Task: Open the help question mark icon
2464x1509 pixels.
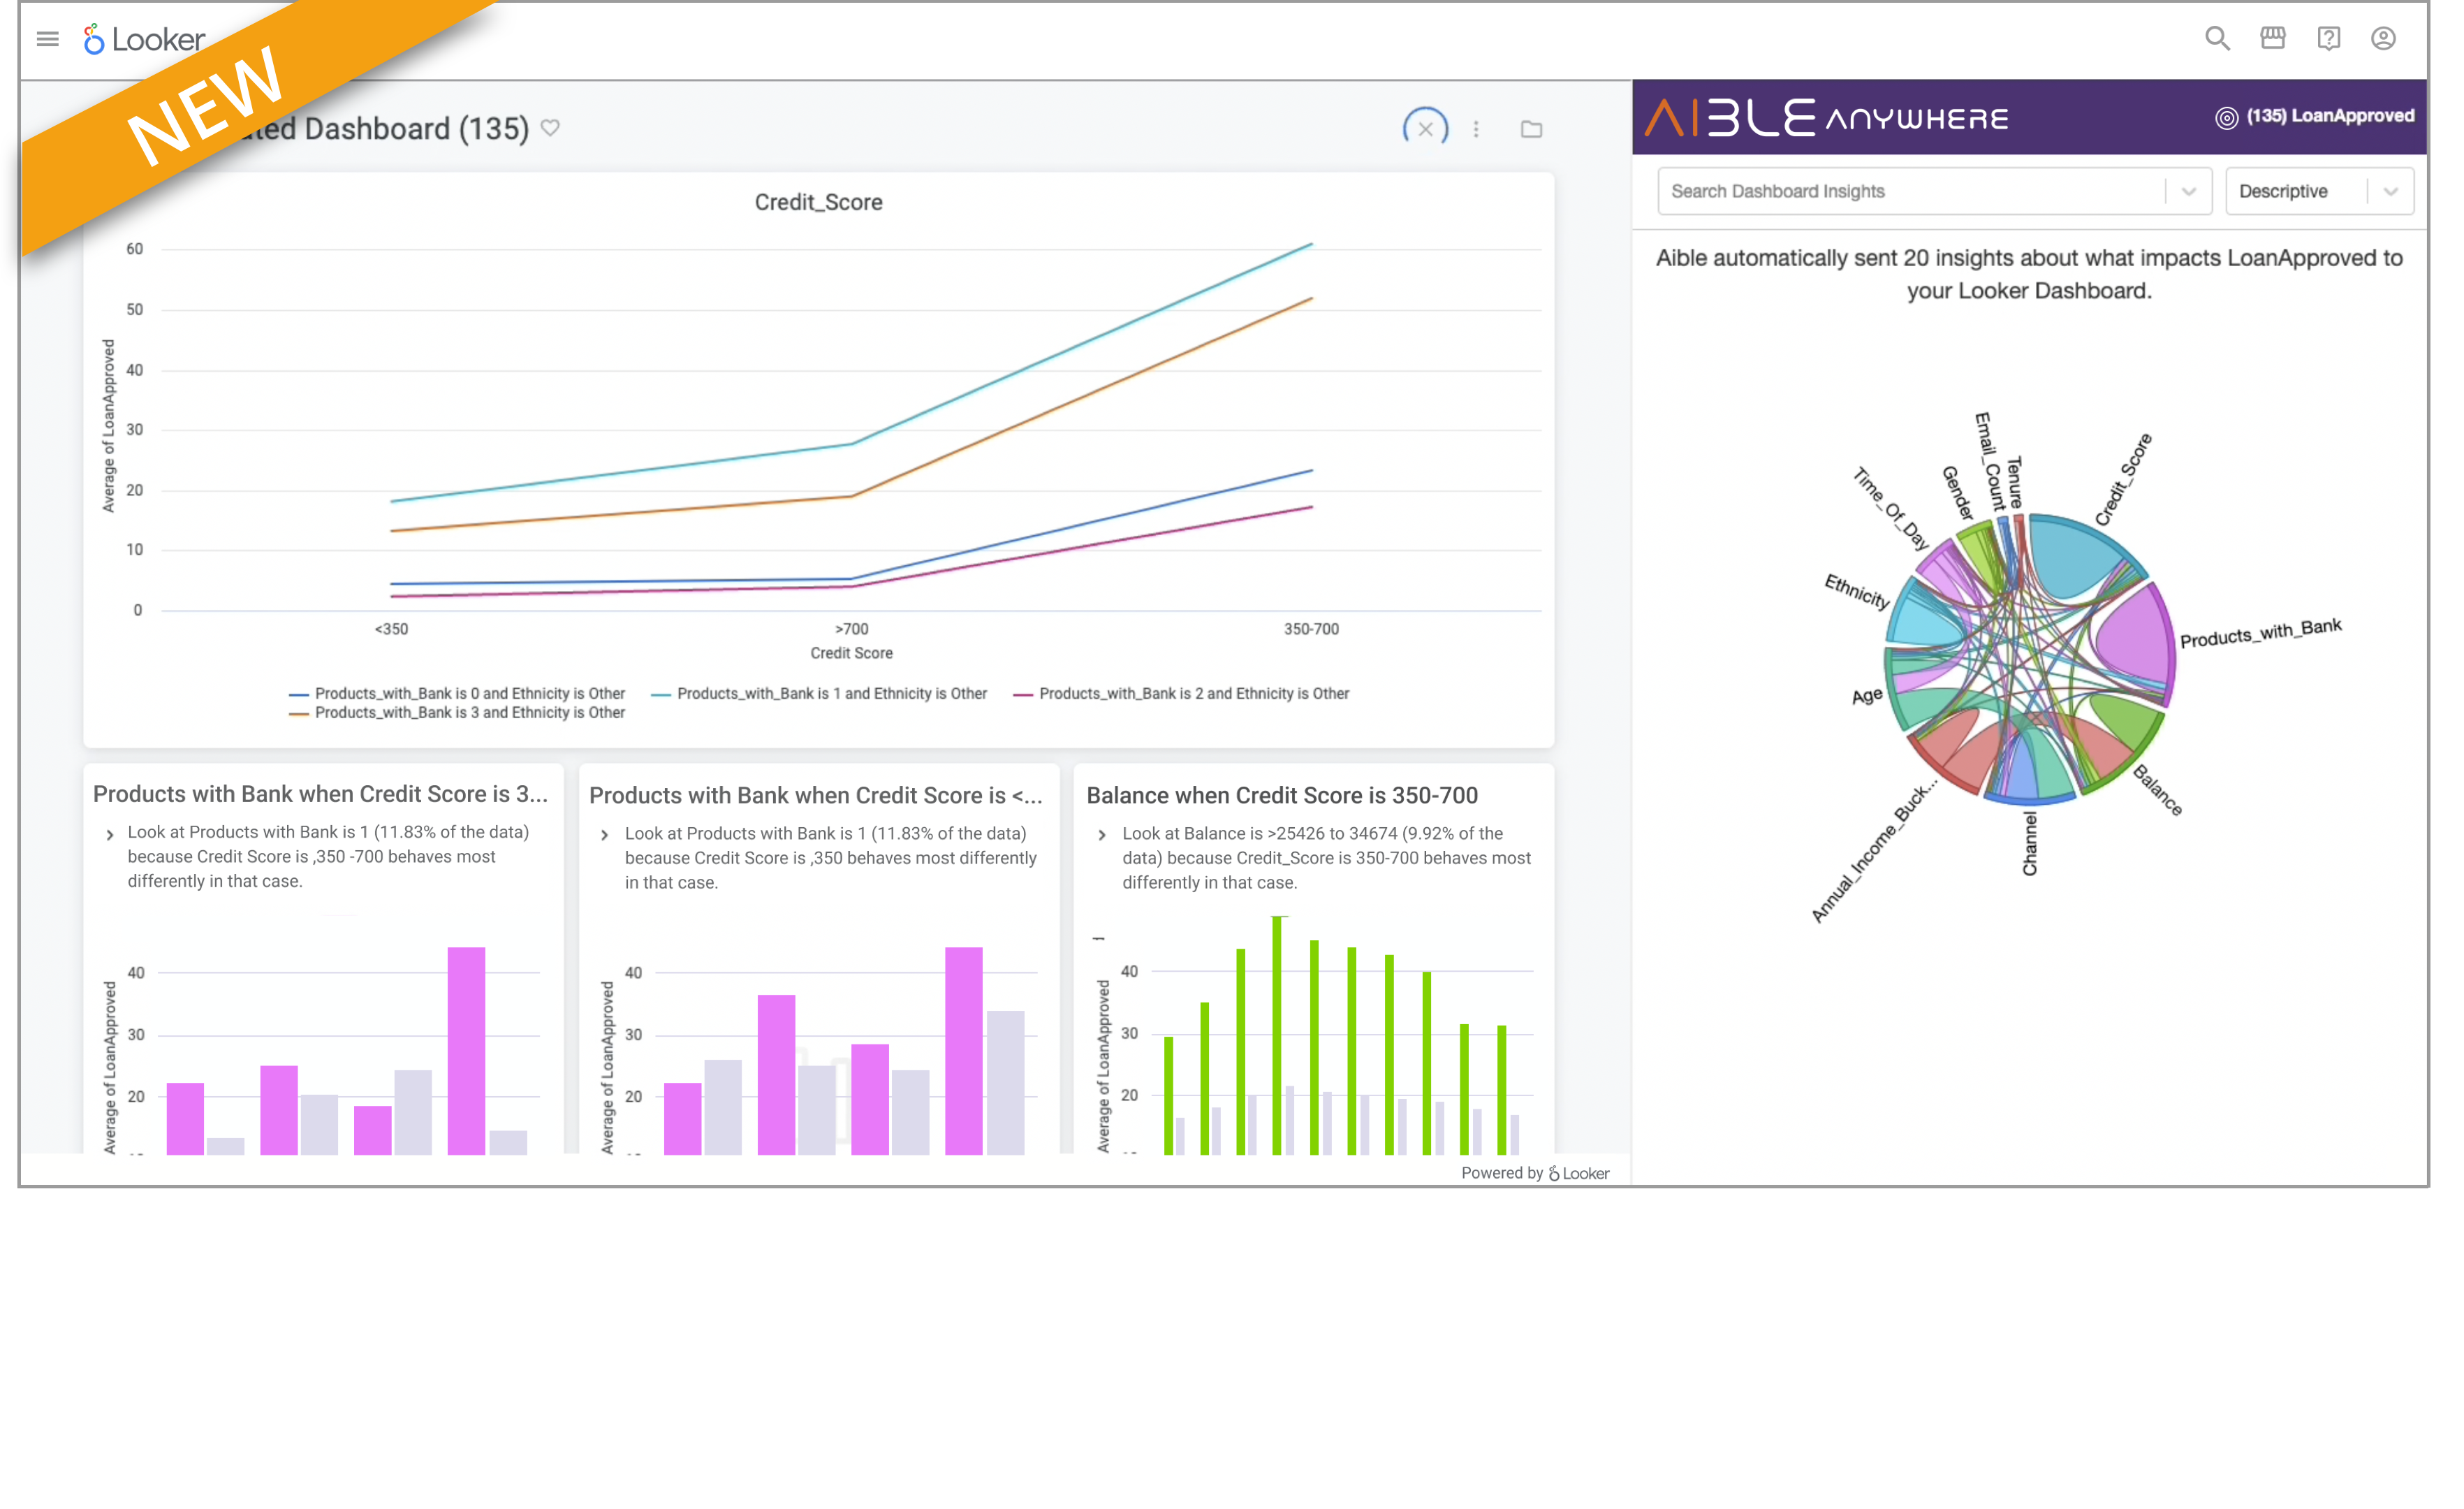Action: coord(2328,38)
